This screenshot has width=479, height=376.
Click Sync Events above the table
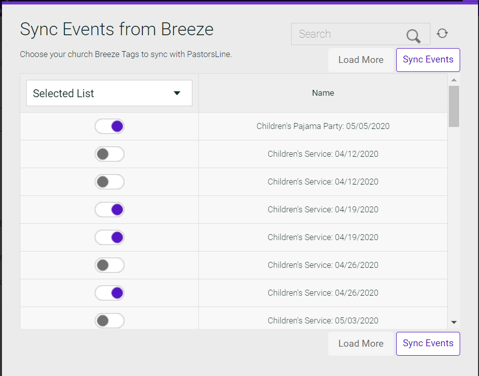point(428,60)
